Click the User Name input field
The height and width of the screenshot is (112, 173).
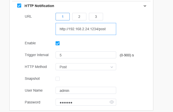(86, 90)
